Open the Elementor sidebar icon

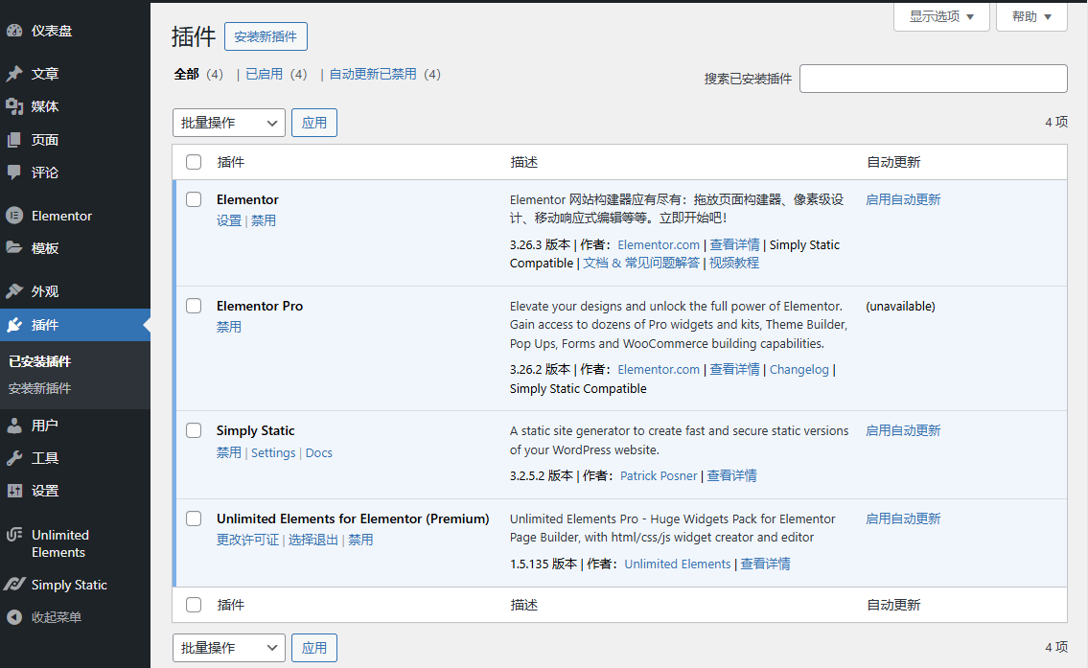pos(14,216)
